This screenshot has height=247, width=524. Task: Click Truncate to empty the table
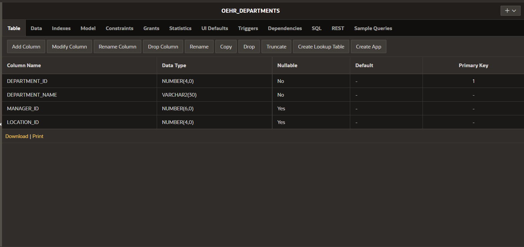click(276, 46)
